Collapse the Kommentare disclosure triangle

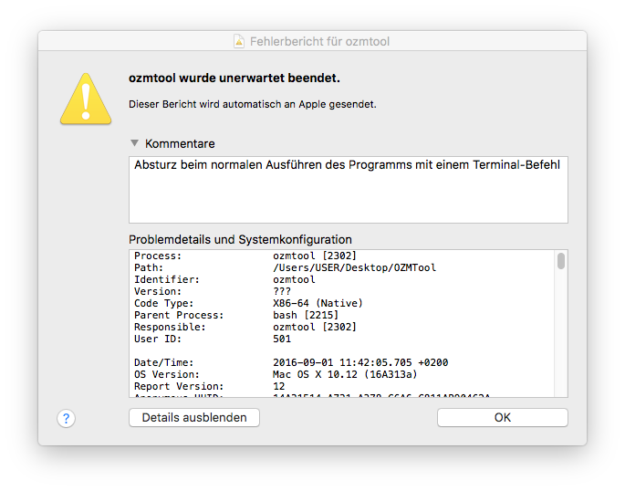pos(135,143)
